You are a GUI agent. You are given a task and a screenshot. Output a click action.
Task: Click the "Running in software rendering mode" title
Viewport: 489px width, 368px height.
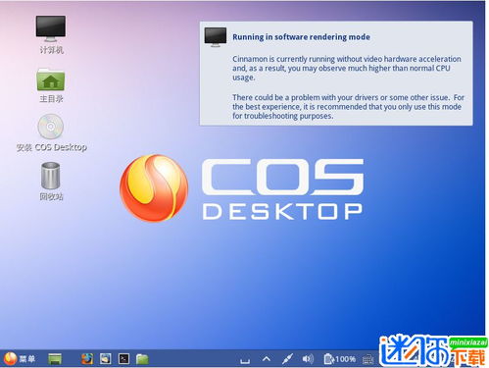pos(301,37)
